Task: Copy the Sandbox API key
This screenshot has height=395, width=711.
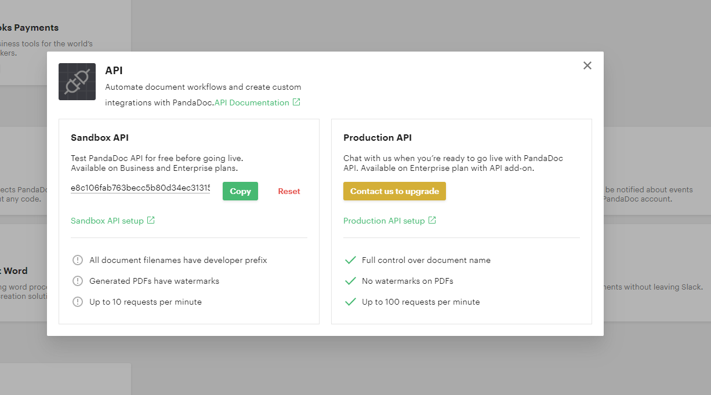Action: click(x=240, y=191)
